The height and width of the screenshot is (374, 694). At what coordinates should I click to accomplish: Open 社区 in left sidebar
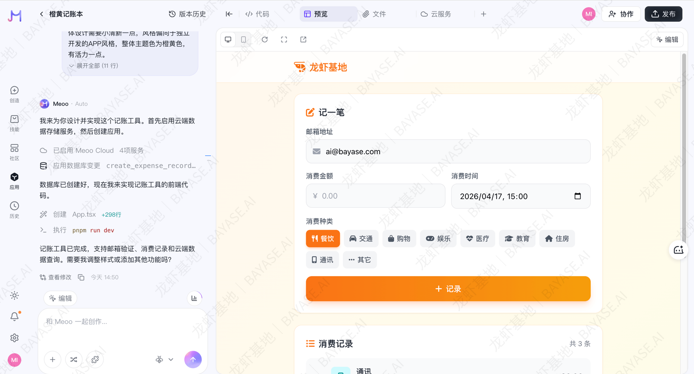[14, 152]
